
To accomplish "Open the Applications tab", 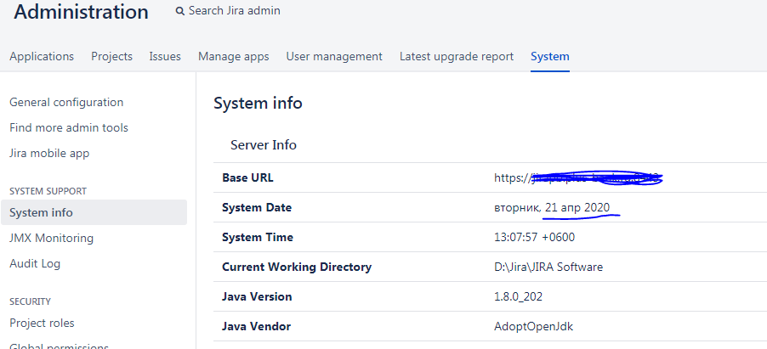I will point(42,57).
